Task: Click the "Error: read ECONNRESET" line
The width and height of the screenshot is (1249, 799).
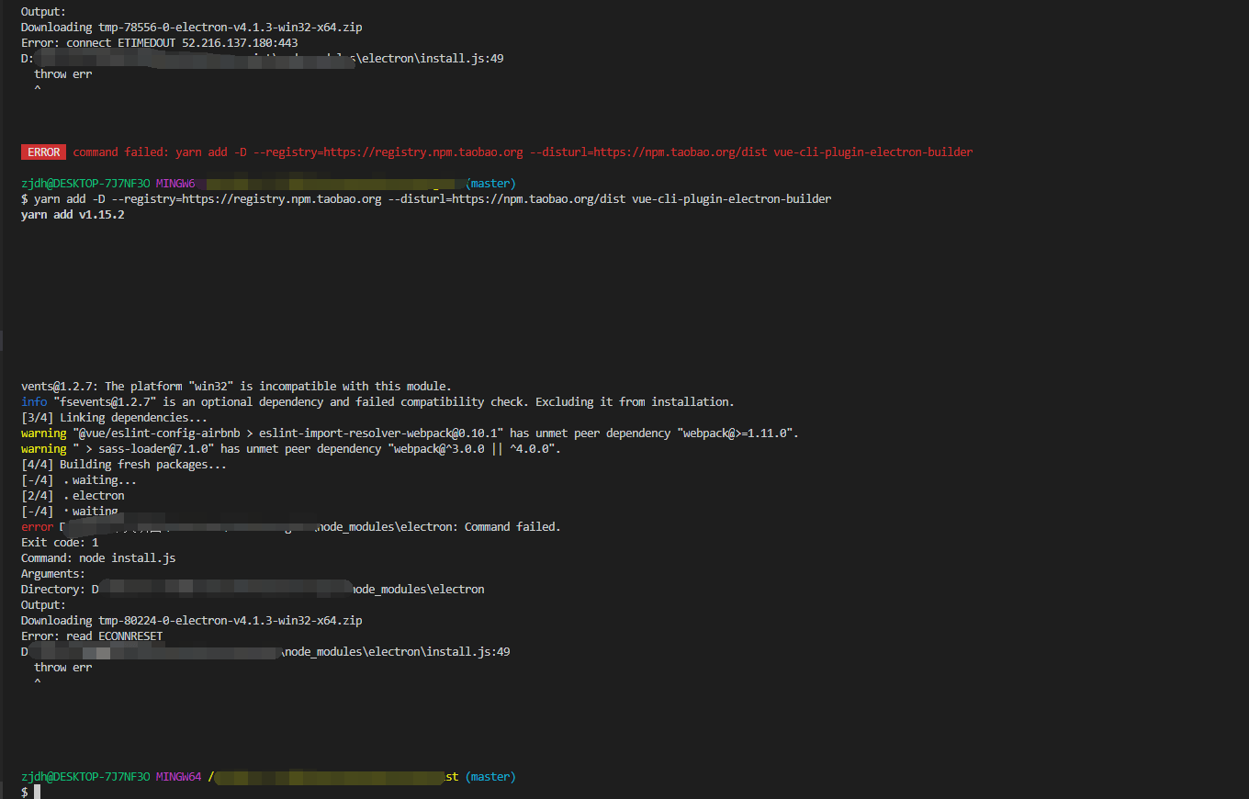Action: click(x=92, y=636)
